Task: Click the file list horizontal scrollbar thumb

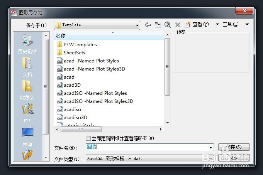Action: (x=81, y=129)
